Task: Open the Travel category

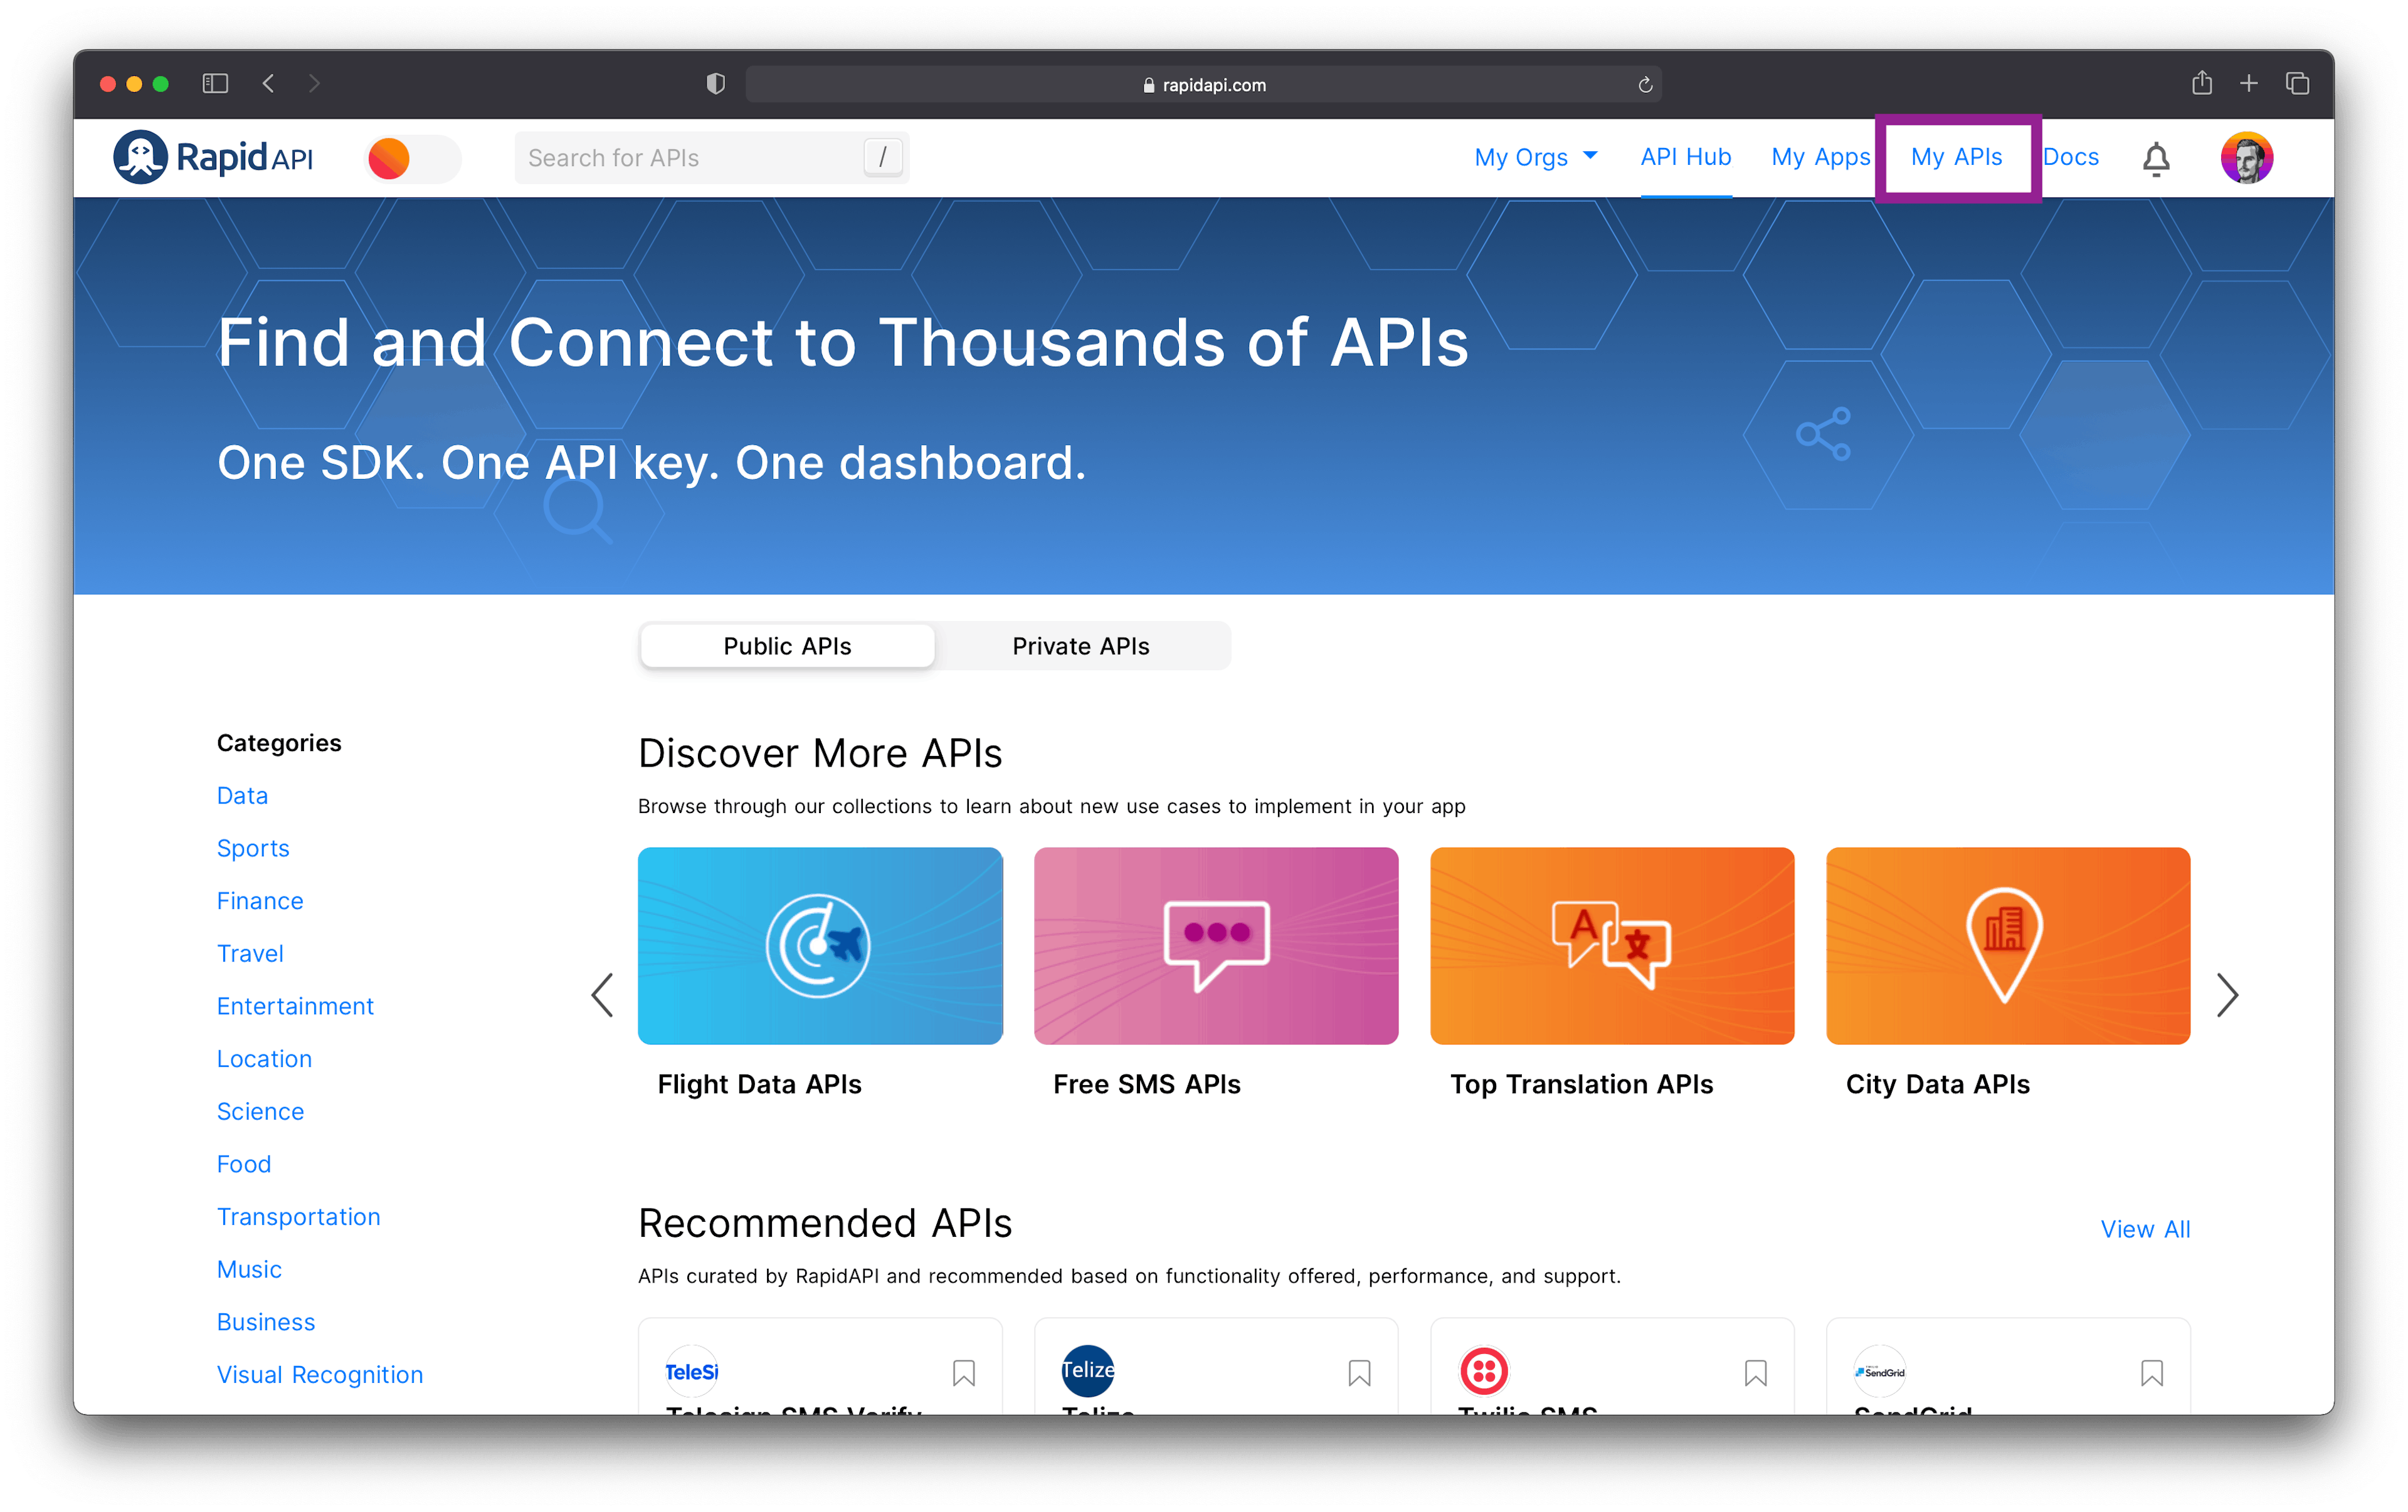Action: pyautogui.click(x=250, y=952)
